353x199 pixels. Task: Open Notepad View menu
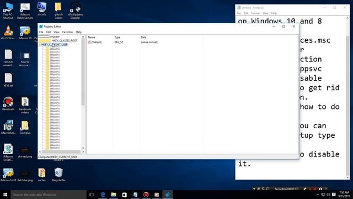pyautogui.click(x=265, y=13)
